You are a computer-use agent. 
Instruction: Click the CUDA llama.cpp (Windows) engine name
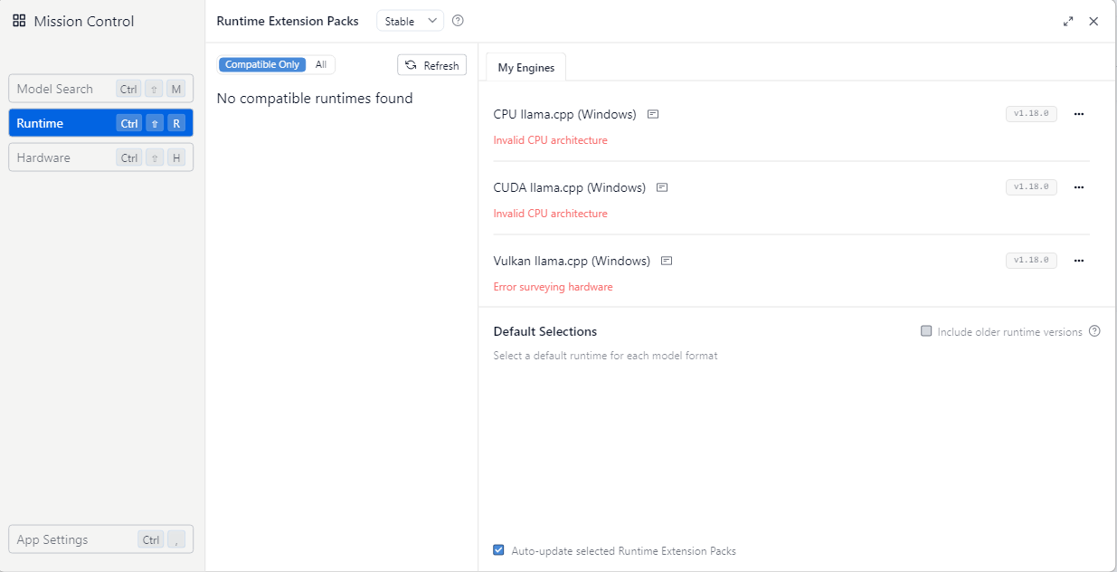point(569,188)
